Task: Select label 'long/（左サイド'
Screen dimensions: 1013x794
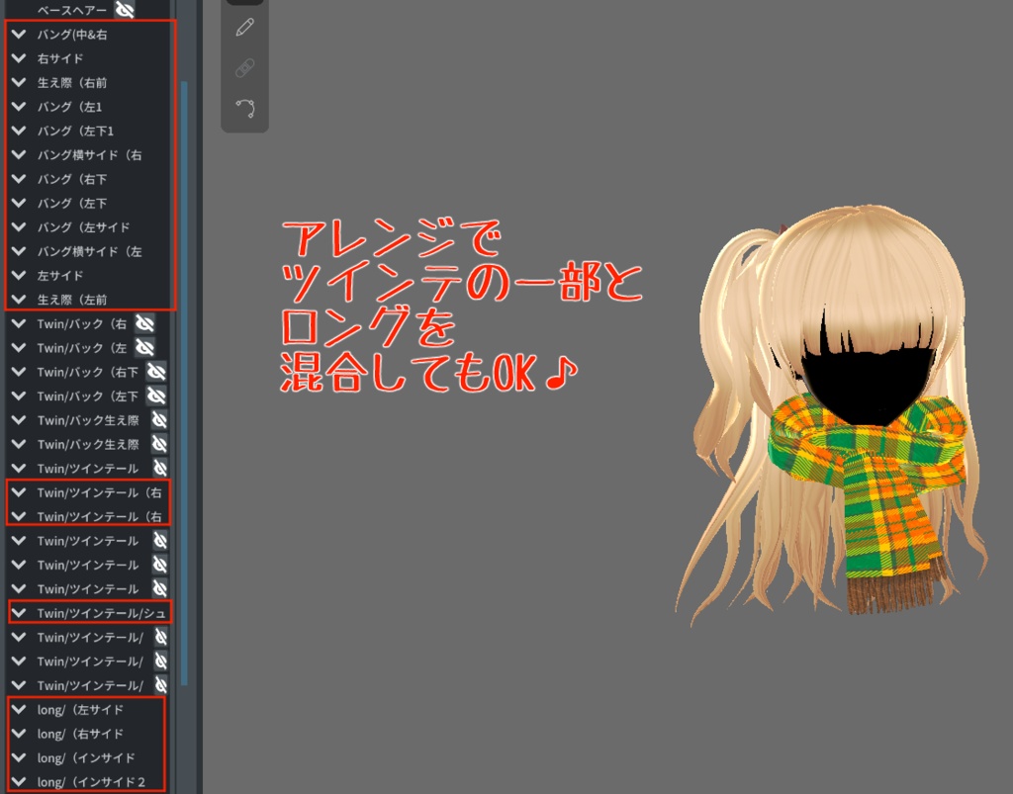Action: click(80, 709)
